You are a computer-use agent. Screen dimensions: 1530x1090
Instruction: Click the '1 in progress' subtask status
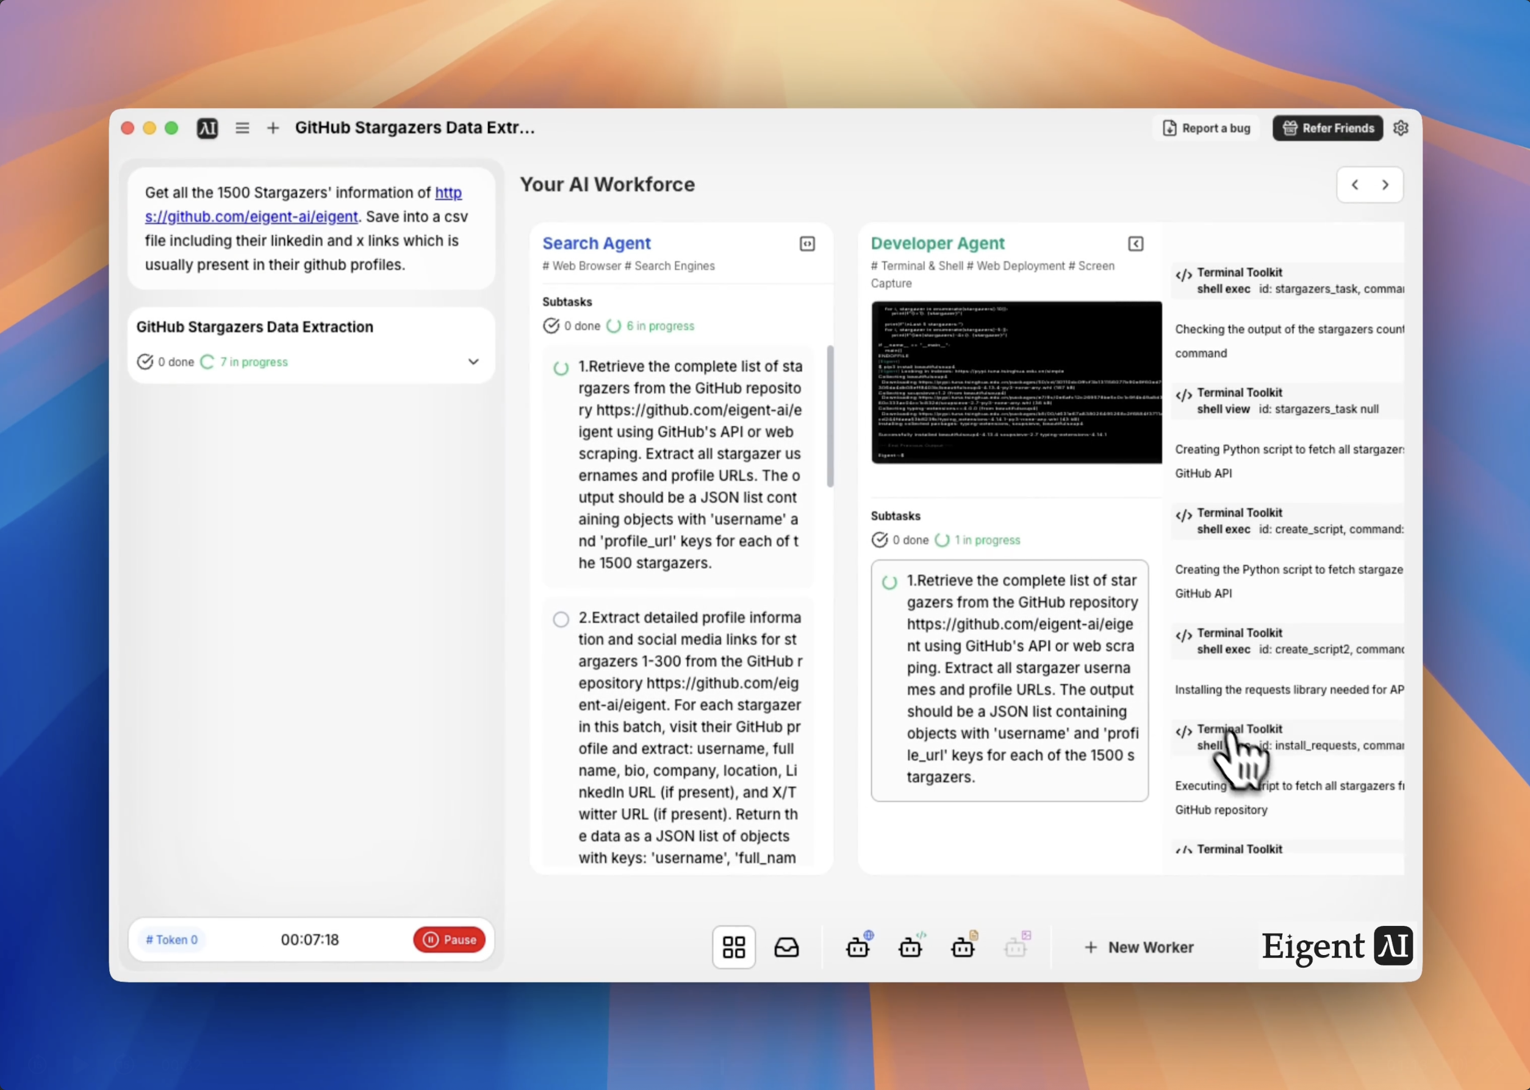tap(979, 540)
